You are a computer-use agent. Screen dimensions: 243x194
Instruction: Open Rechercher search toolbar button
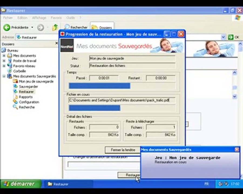[76, 27]
